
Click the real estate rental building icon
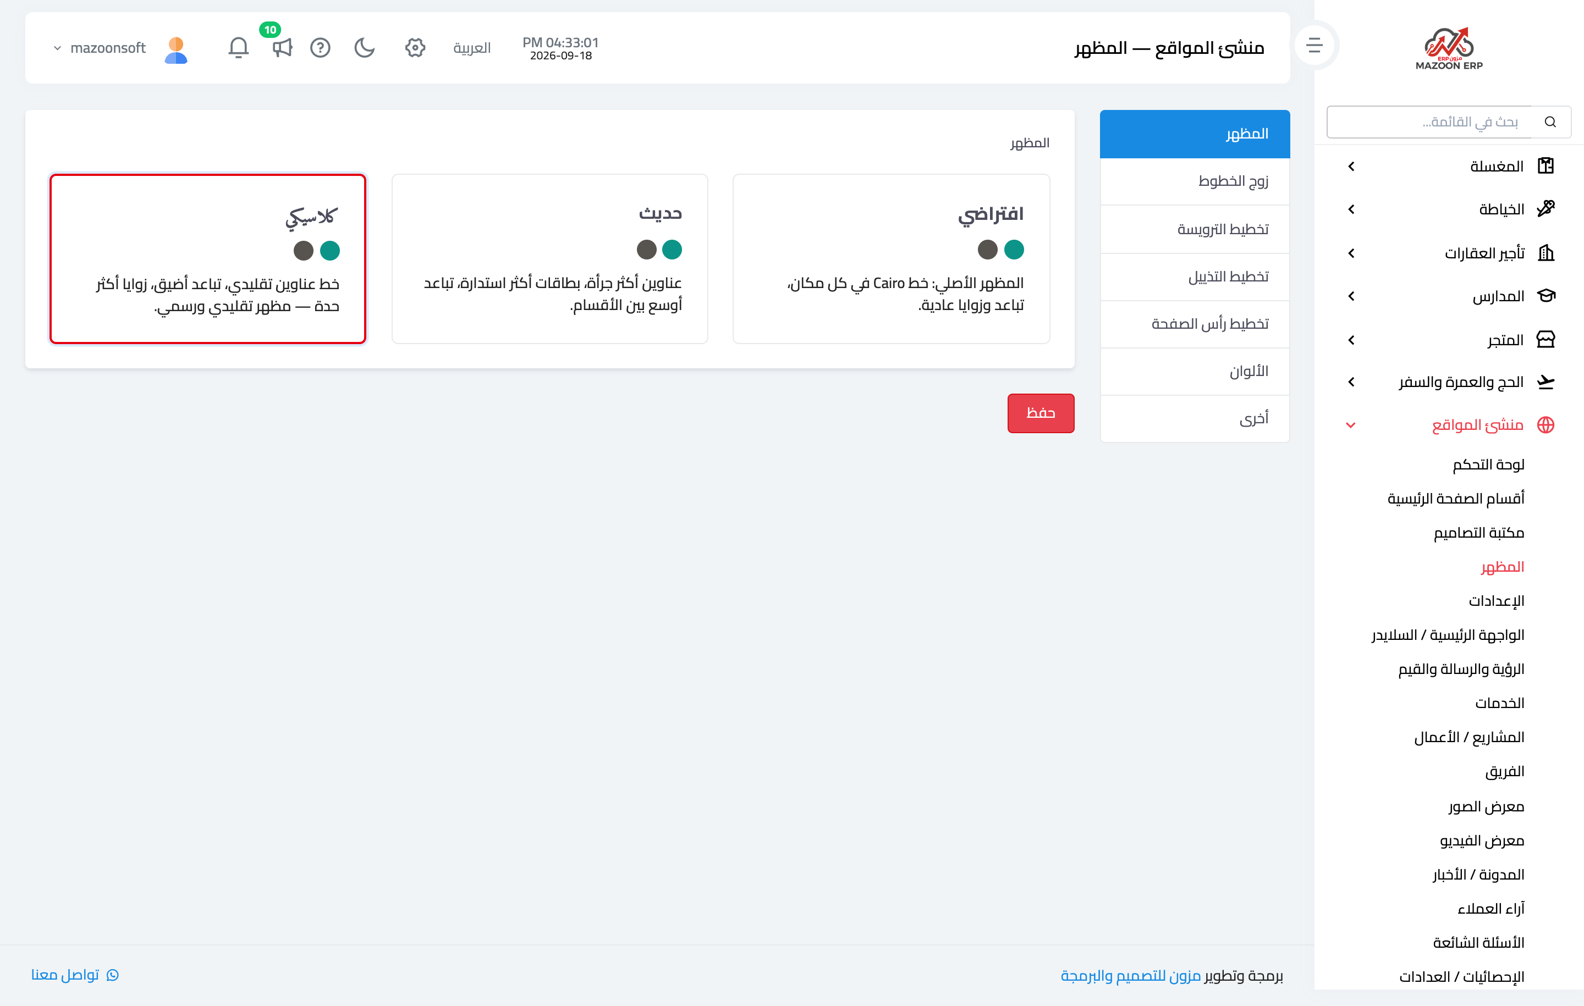[x=1545, y=252]
